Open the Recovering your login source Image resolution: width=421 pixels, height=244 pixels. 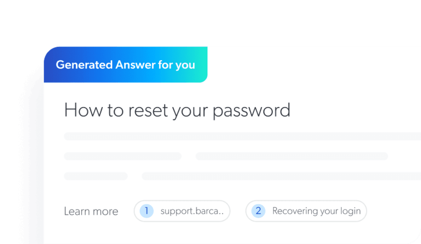pyautogui.click(x=316, y=211)
